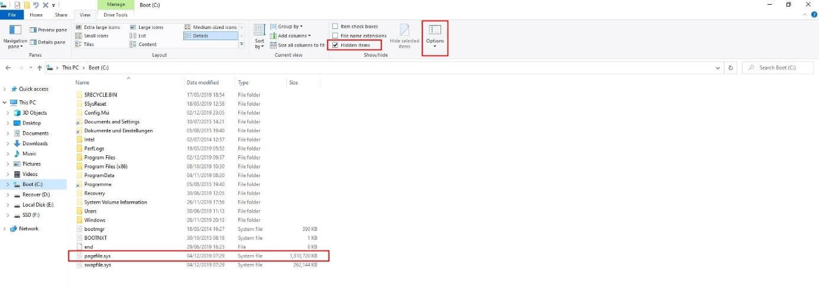Open the Options icon in ribbon
Viewport: 819px width, 287px height.
(435, 30)
